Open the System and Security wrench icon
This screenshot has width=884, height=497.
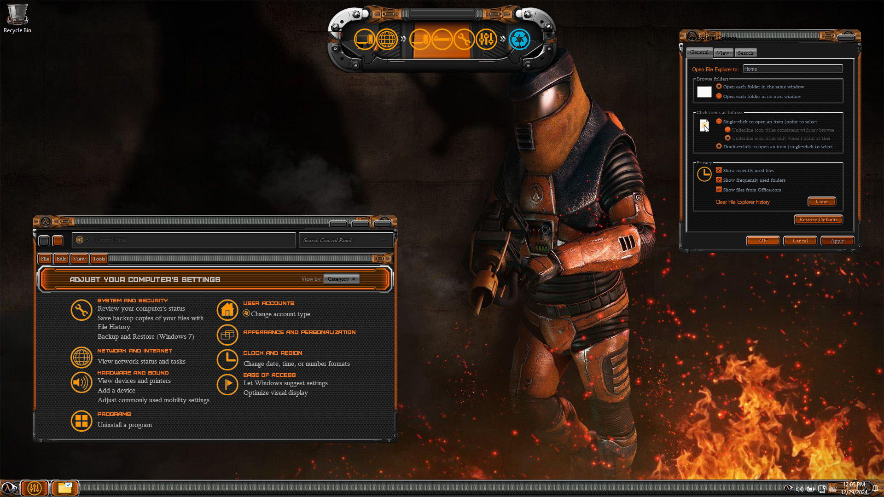coord(81,310)
